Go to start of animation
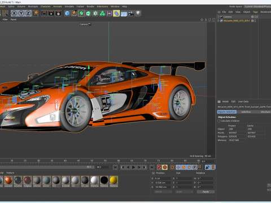The height and width of the screenshot is (203, 271). point(115,167)
